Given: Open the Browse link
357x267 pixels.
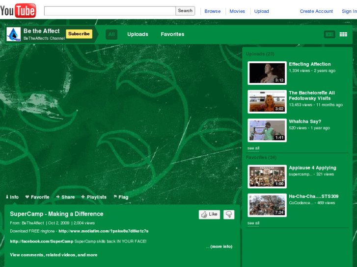Looking at the screenshot, I should pos(213,11).
